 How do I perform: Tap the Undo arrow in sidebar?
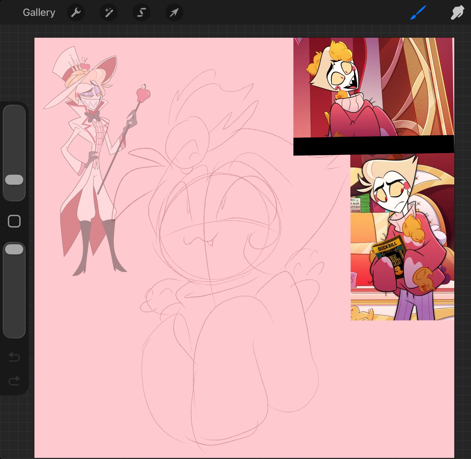click(14, 357)
